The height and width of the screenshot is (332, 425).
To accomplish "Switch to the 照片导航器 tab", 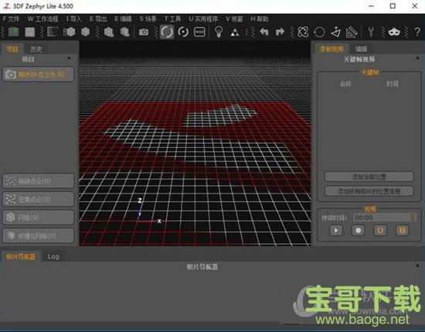I will click(21, 256).
